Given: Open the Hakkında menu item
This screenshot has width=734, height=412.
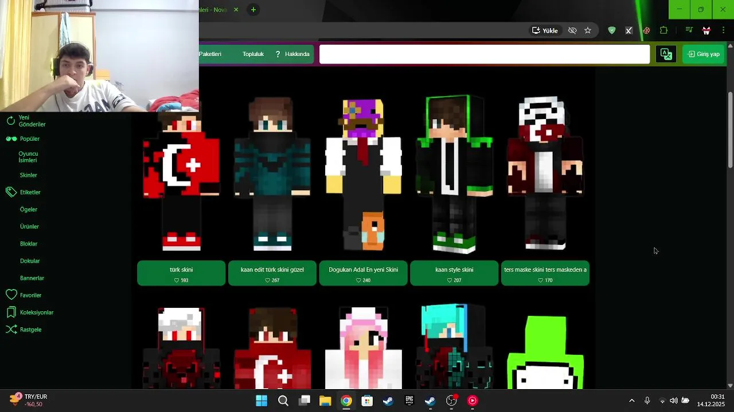Looking at the screenshot, I should pos(292,54).
